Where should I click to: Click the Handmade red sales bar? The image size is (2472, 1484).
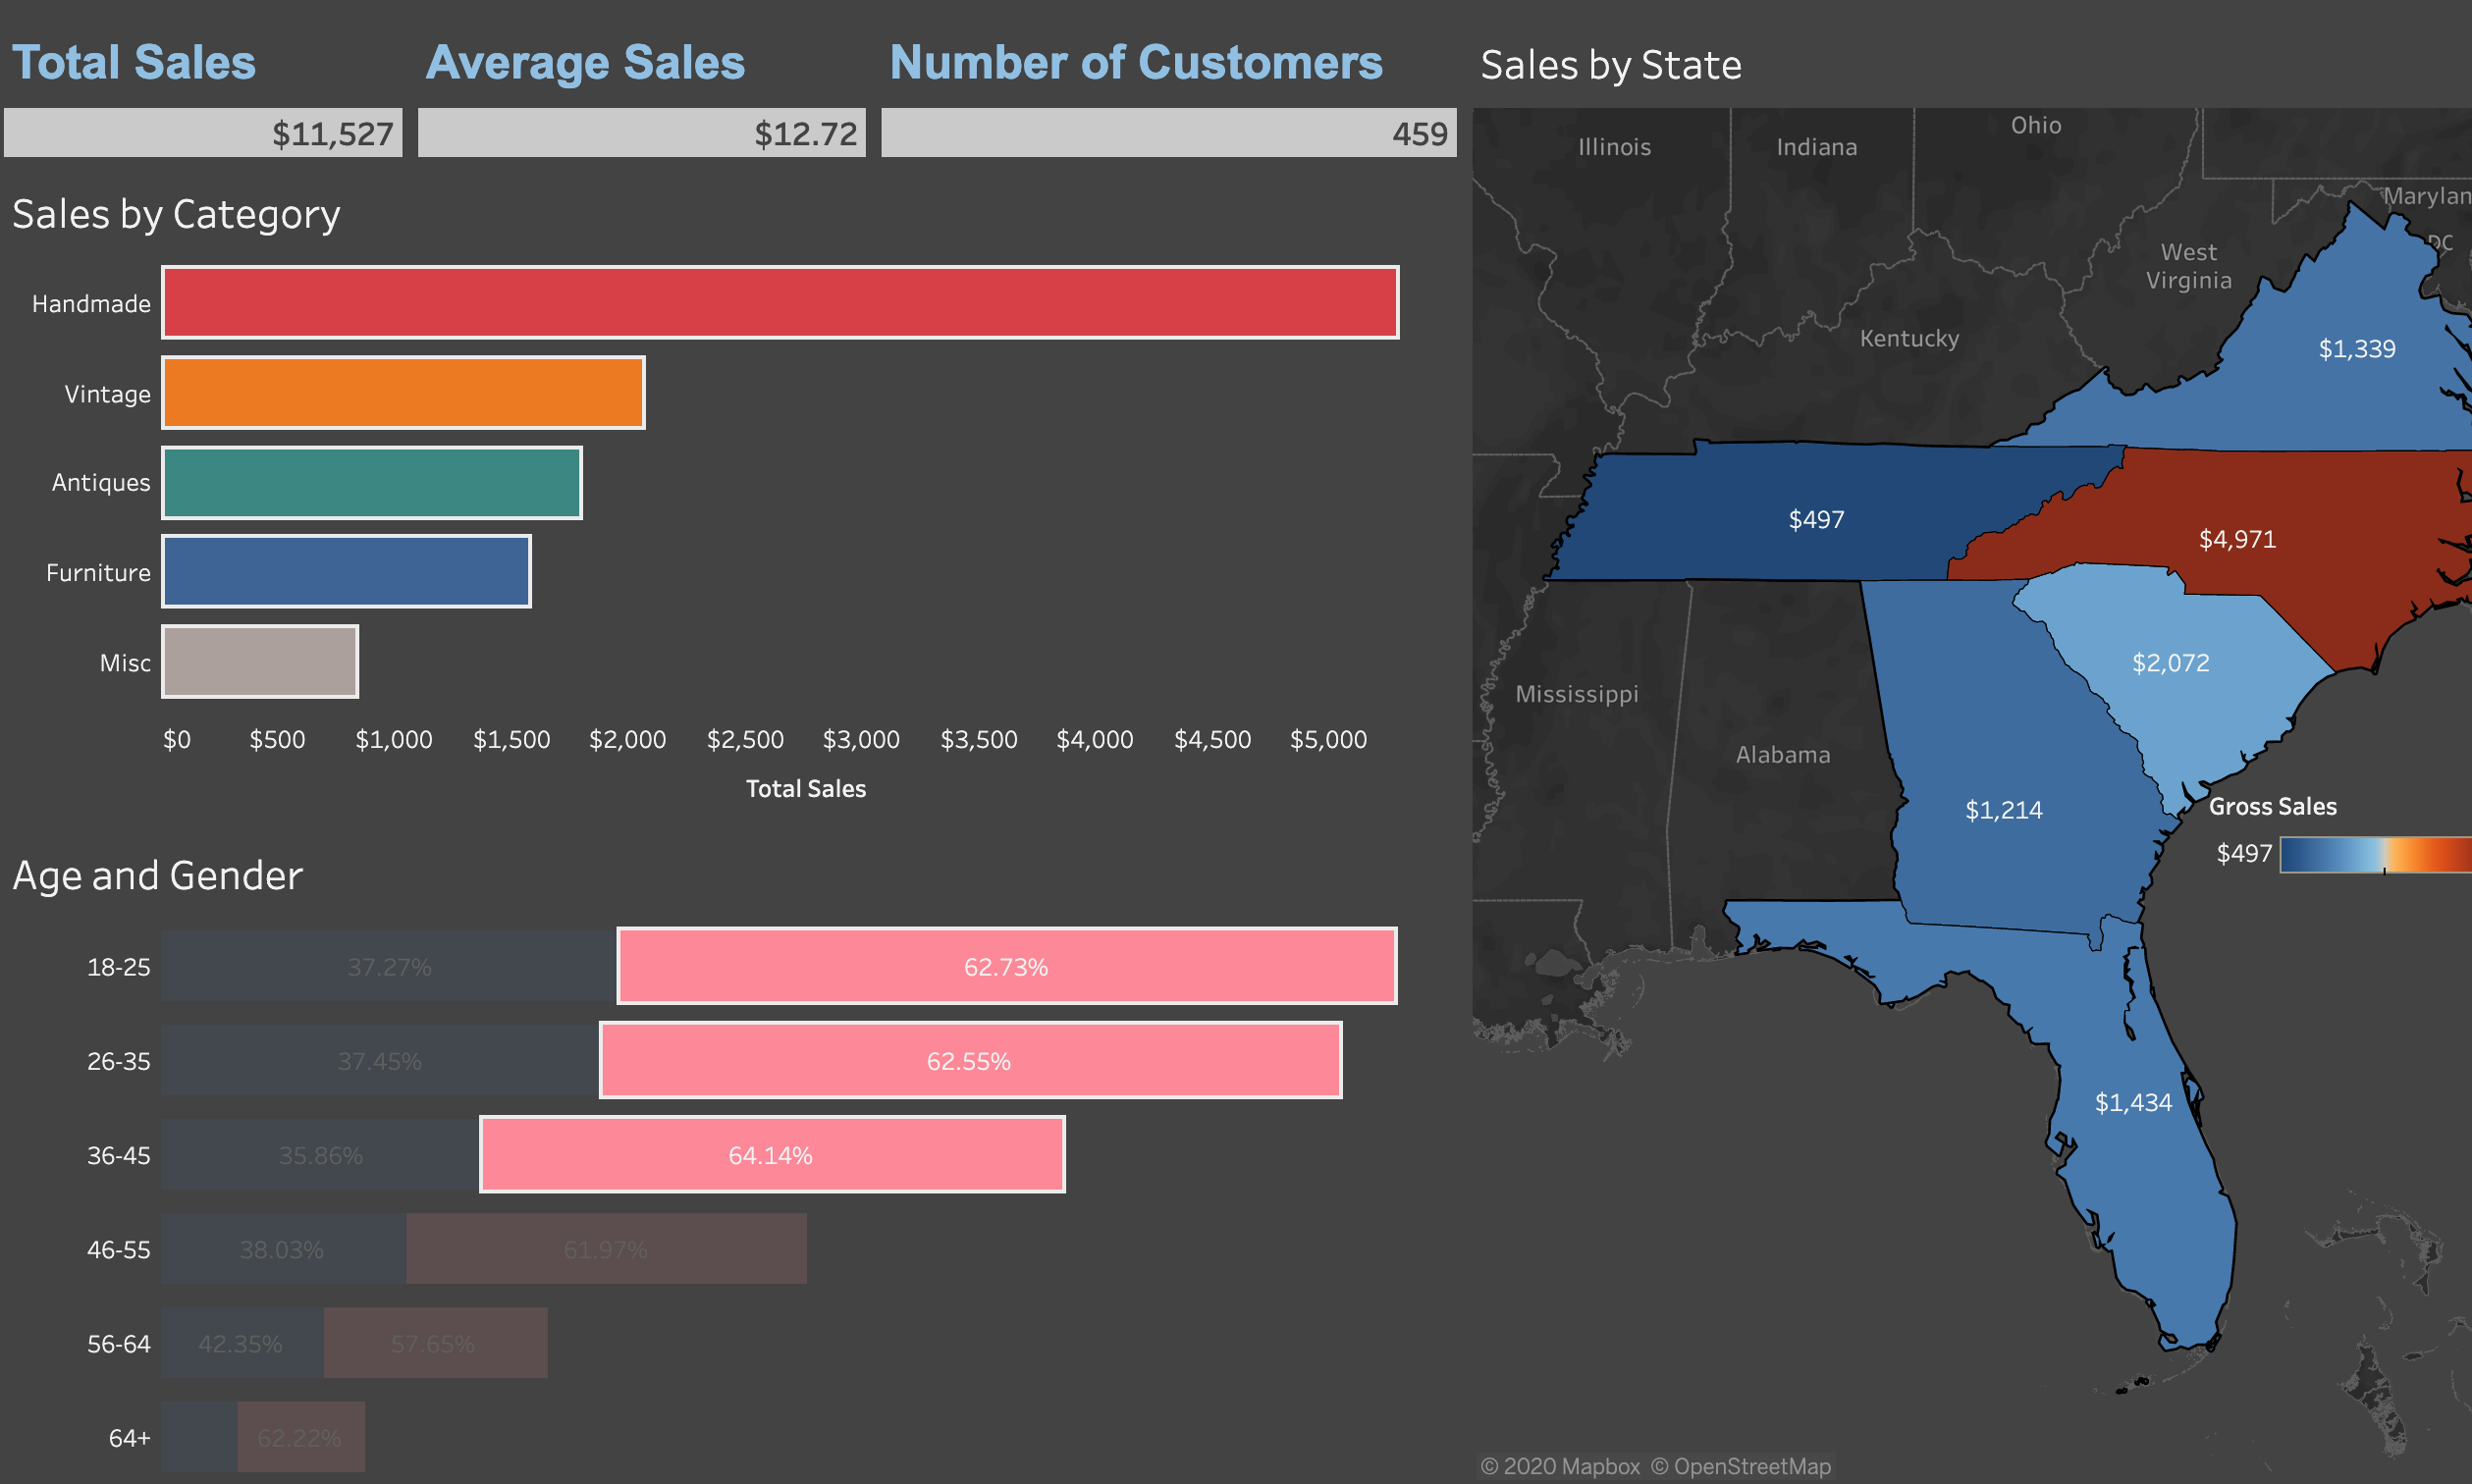(780, 302)
